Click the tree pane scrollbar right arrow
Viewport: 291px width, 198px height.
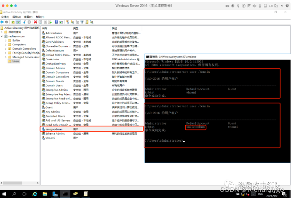click(38, 183)
